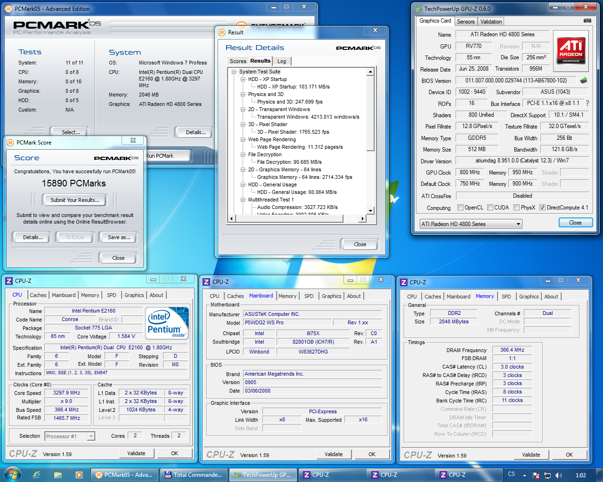Toggle the OpenCL checkbox in GPU-Z
This screenshot has width=603, height=482.
[461, 207]
